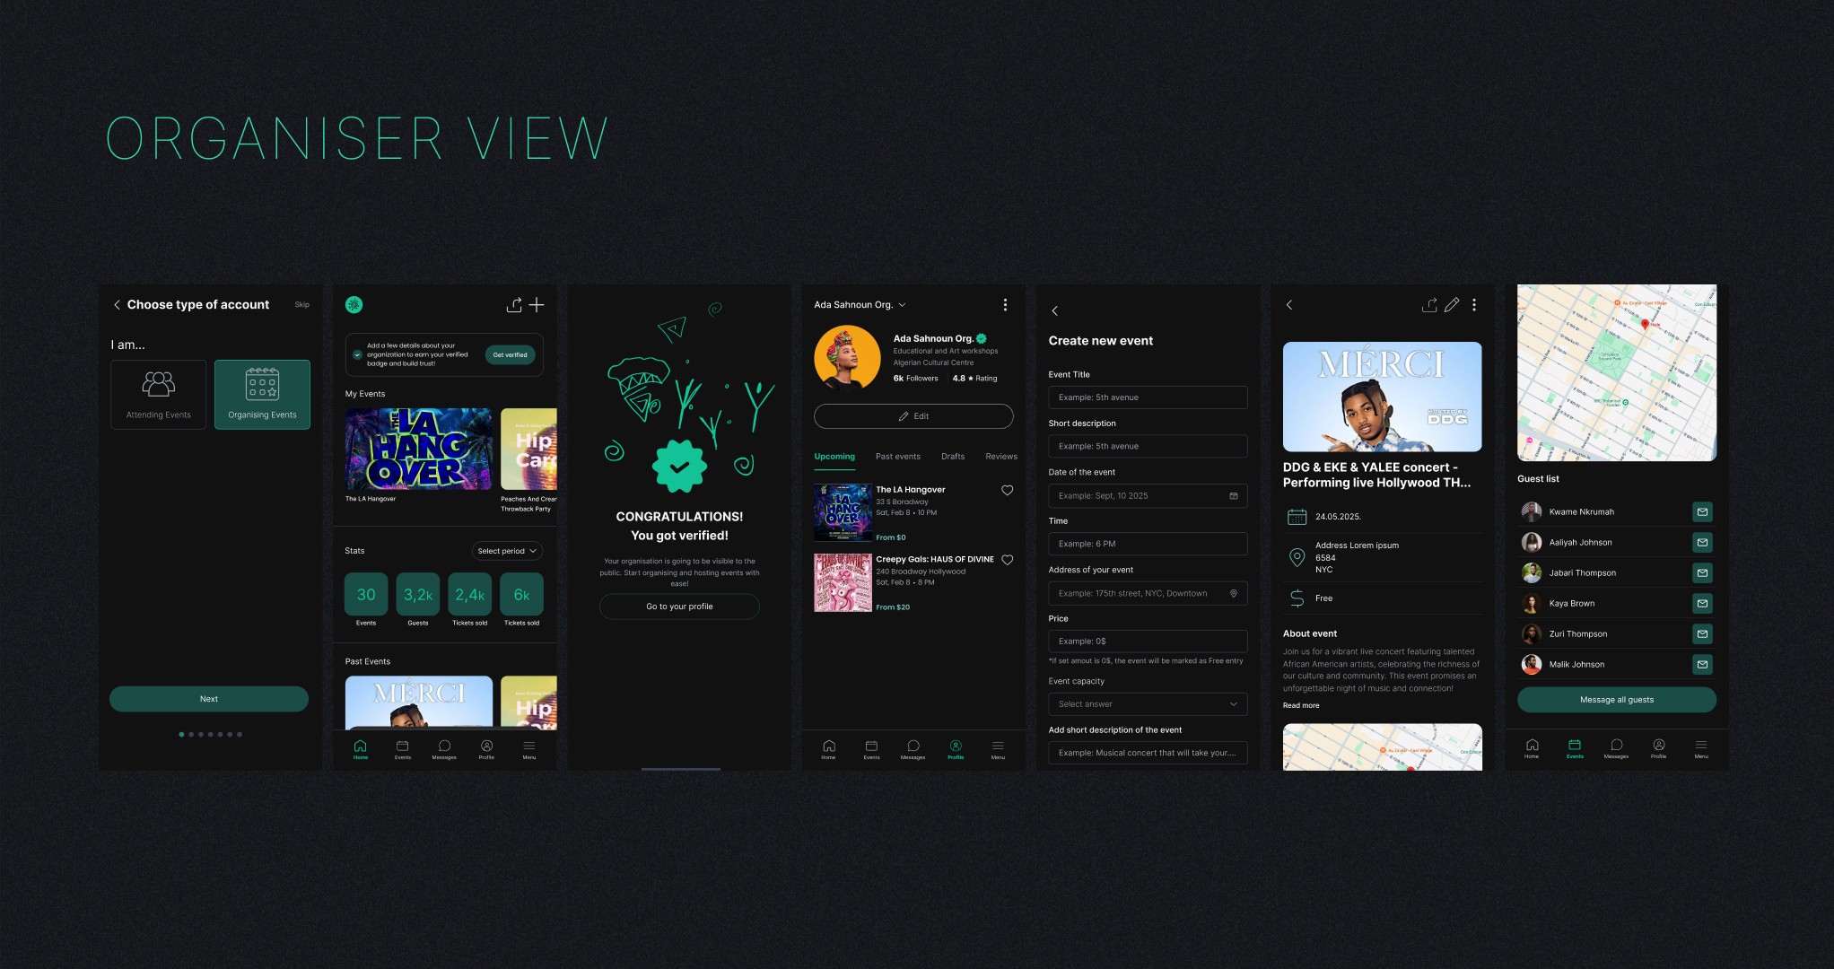The image size is (1834, 969).
Task: Go back from Create new event screen
Action: pos(1054,311)
